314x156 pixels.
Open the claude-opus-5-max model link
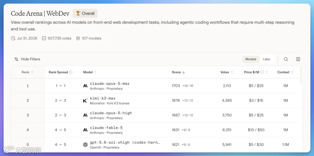click(110, 84)
